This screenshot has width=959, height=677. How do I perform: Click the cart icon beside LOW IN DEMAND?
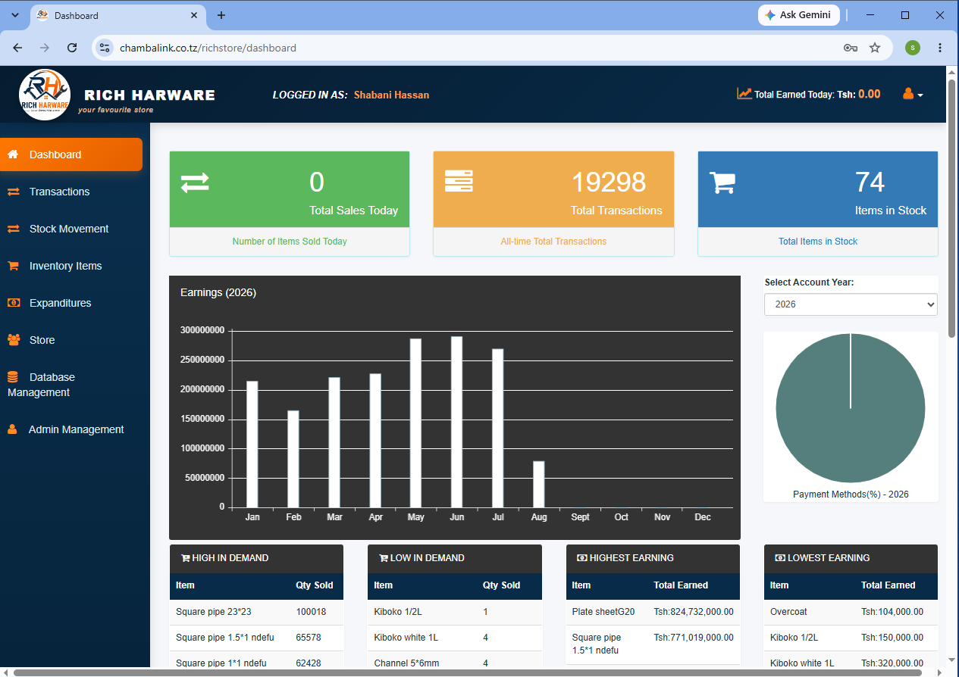pyautogui.click(x=384, y=558)
